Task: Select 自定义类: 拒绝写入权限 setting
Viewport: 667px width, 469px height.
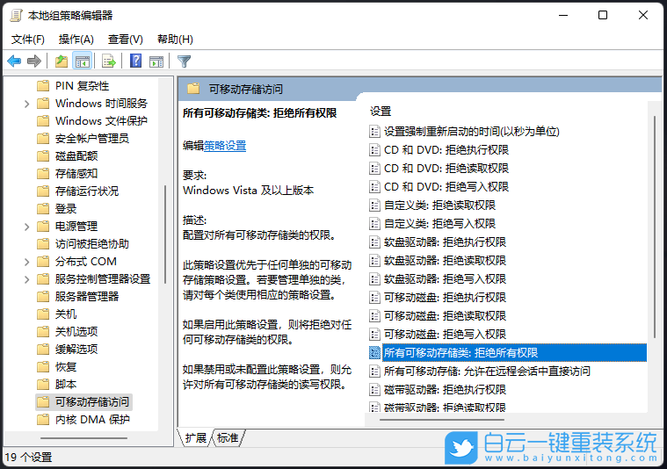Action: (440, 224)
